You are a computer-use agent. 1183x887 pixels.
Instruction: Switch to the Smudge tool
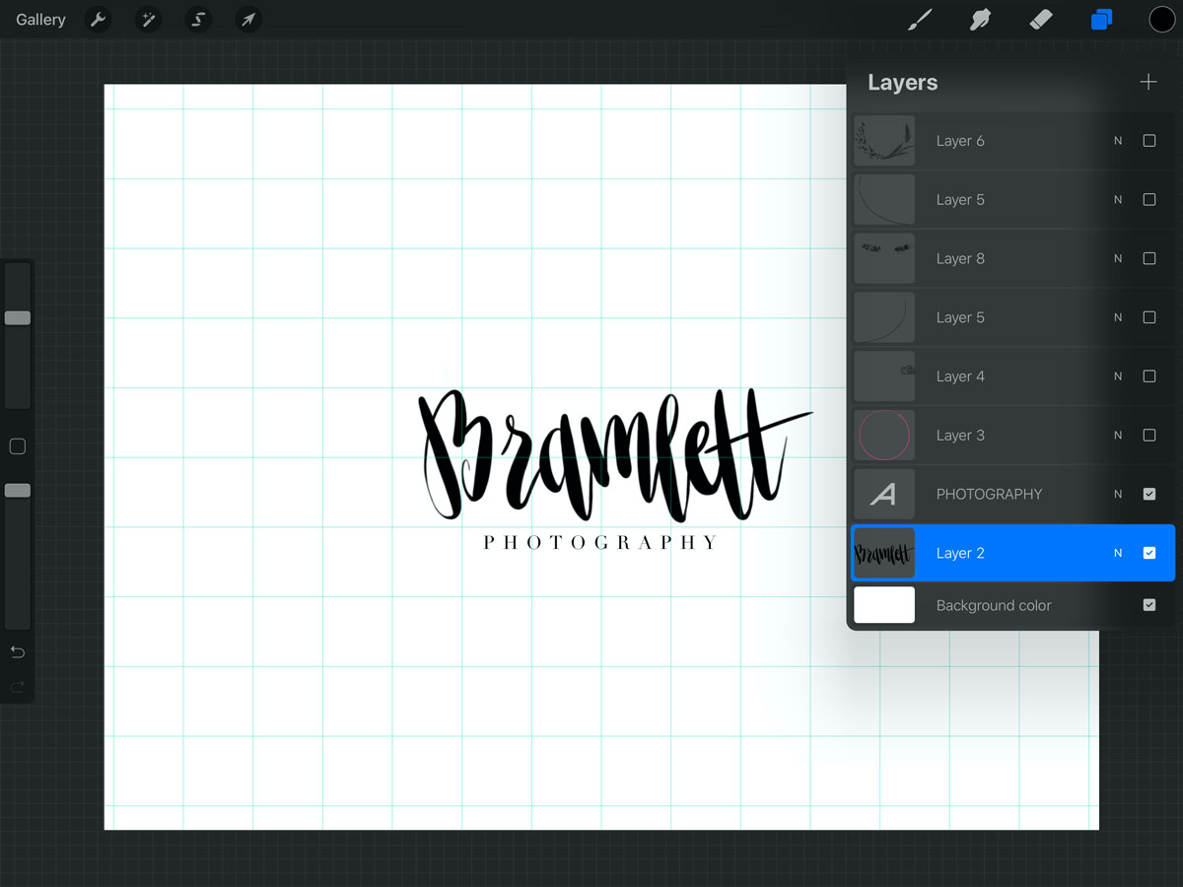(980, 19)
